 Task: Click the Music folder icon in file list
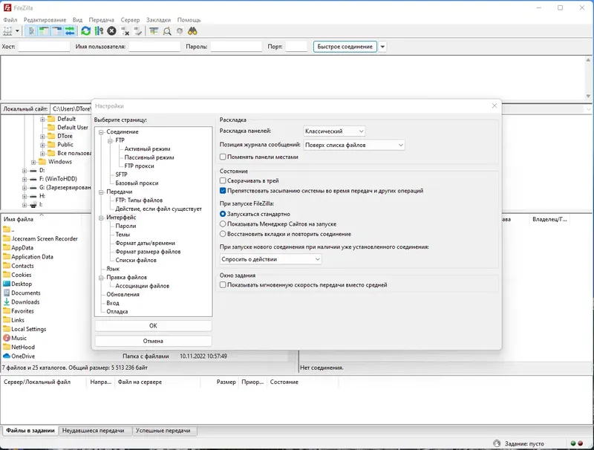point(7,338)
